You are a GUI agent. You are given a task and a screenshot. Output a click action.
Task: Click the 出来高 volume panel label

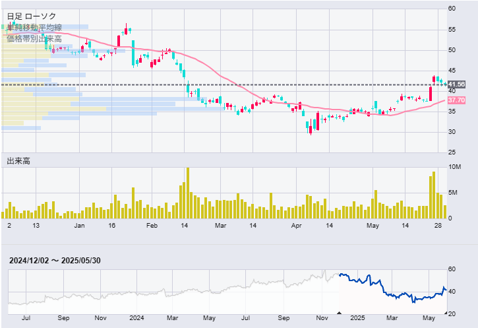pyautogui.click(x=18, y=161)
